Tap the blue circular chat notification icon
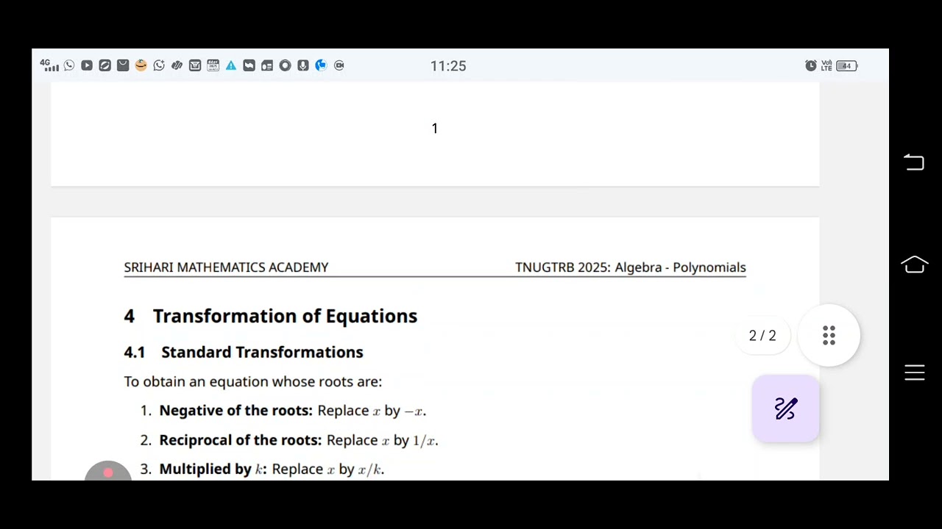 tap(321, 65)
